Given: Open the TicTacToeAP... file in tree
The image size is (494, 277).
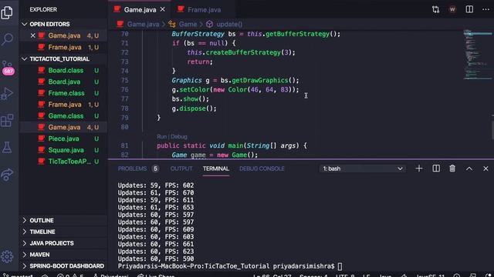Looking at the screenshot, I should tap(63, 162).
